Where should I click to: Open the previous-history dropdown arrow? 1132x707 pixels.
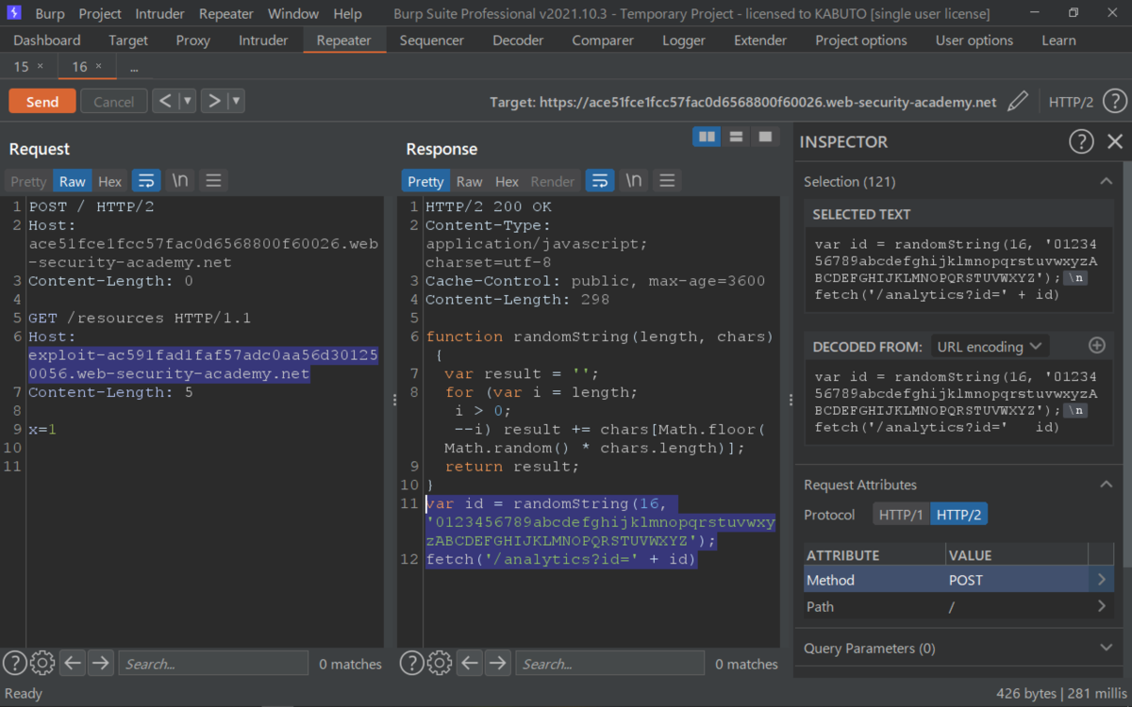(x=188, y=101)
